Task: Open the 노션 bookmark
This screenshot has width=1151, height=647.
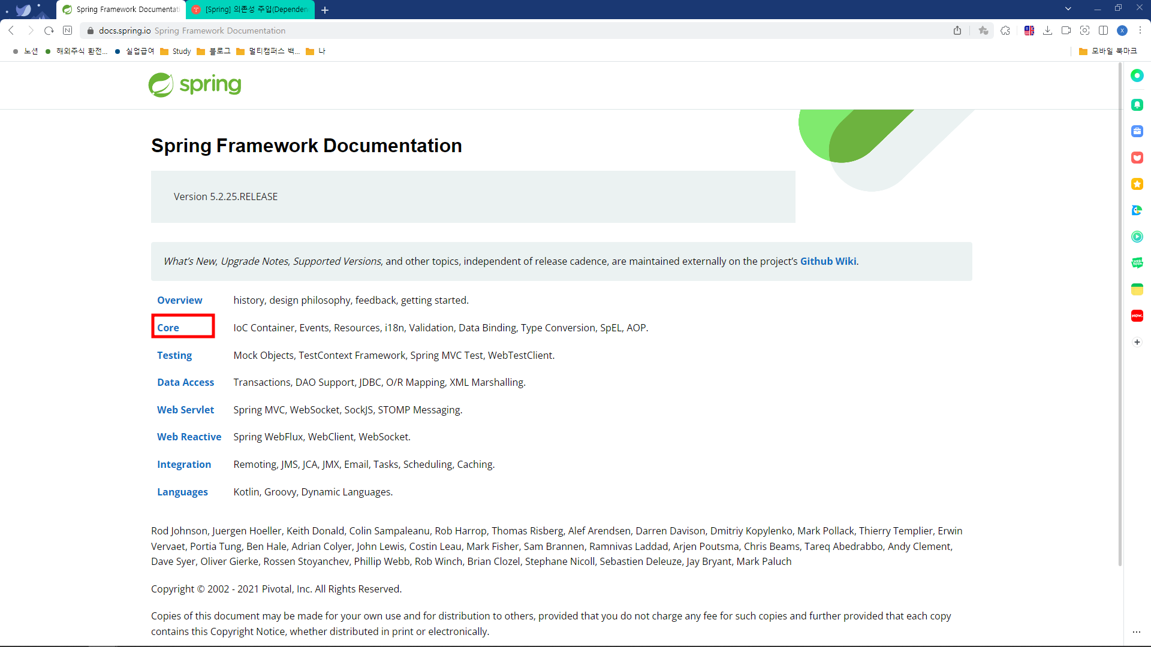Action: [x=25, y=52]
